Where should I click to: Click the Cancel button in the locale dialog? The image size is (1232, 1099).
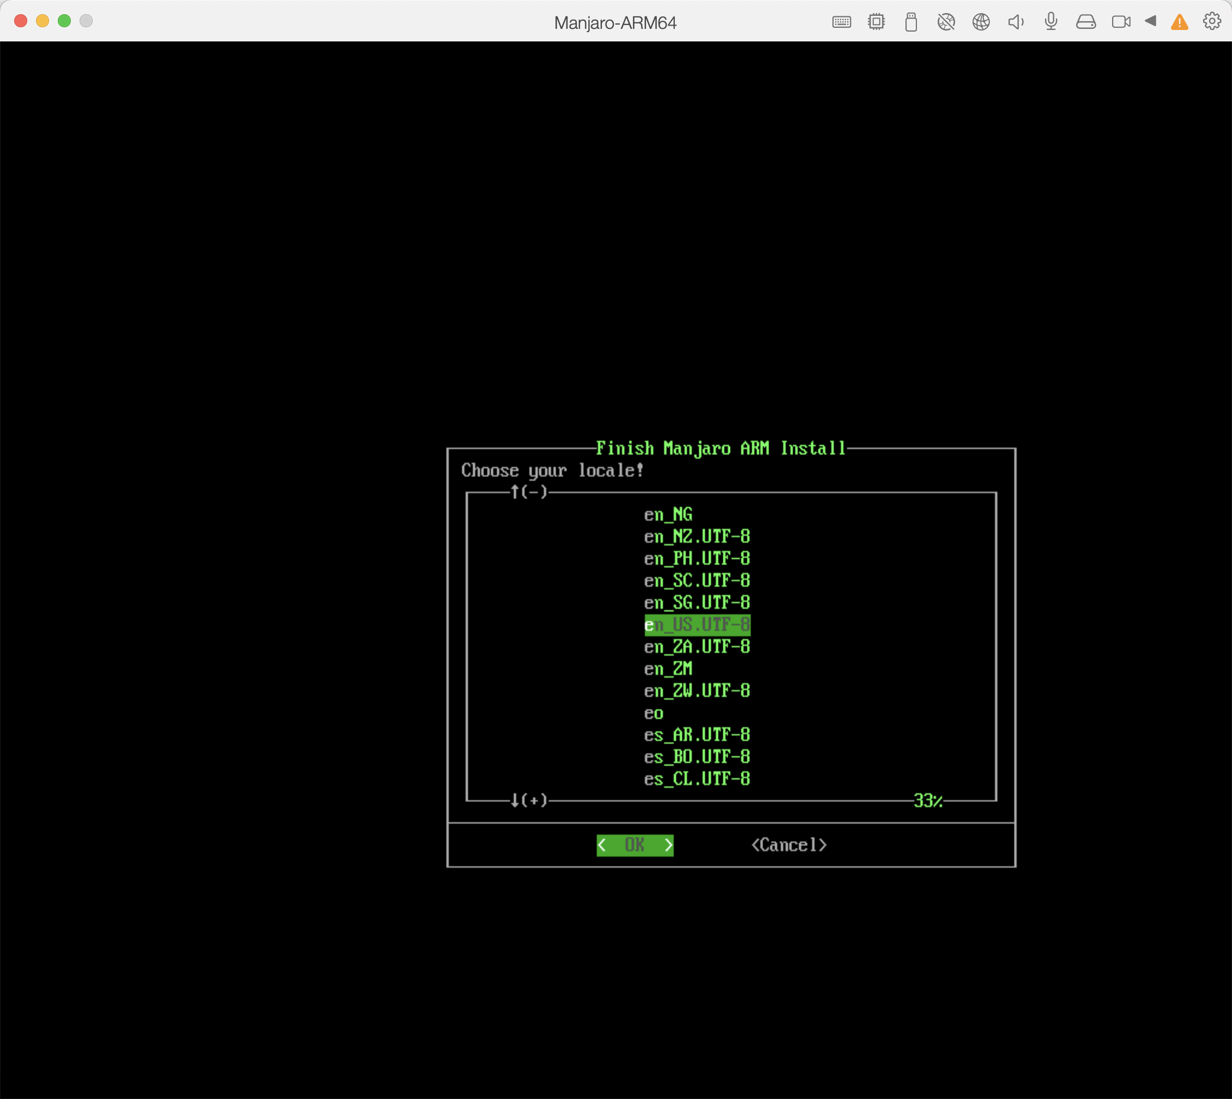[x=789, y=845]
